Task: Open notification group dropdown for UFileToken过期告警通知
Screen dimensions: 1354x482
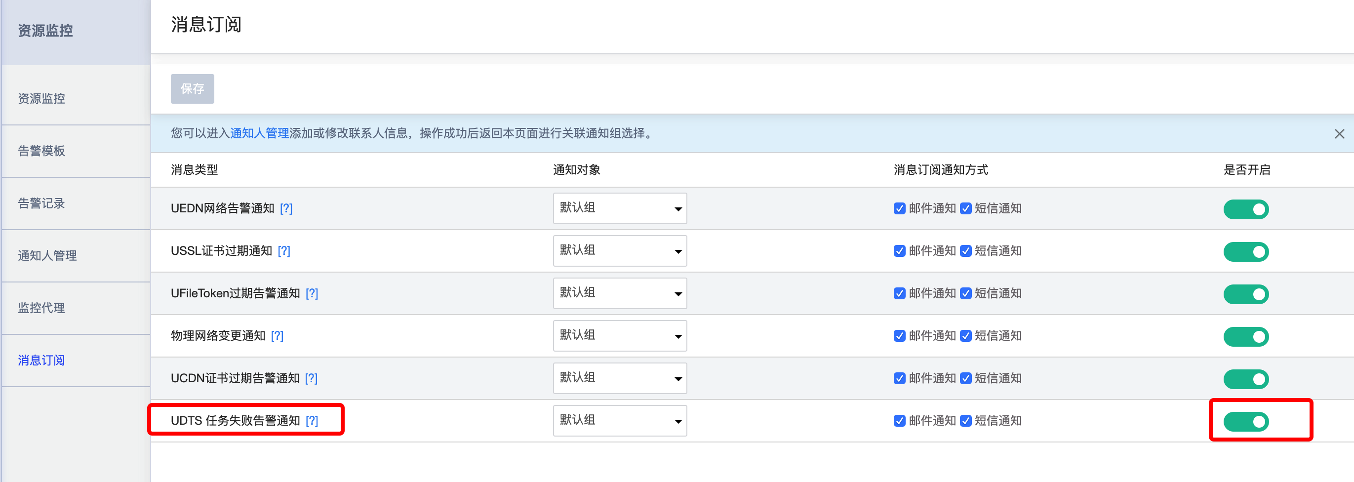Action: click(619, 294)
